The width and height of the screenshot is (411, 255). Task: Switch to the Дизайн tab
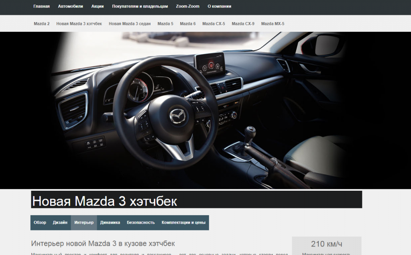60,222
